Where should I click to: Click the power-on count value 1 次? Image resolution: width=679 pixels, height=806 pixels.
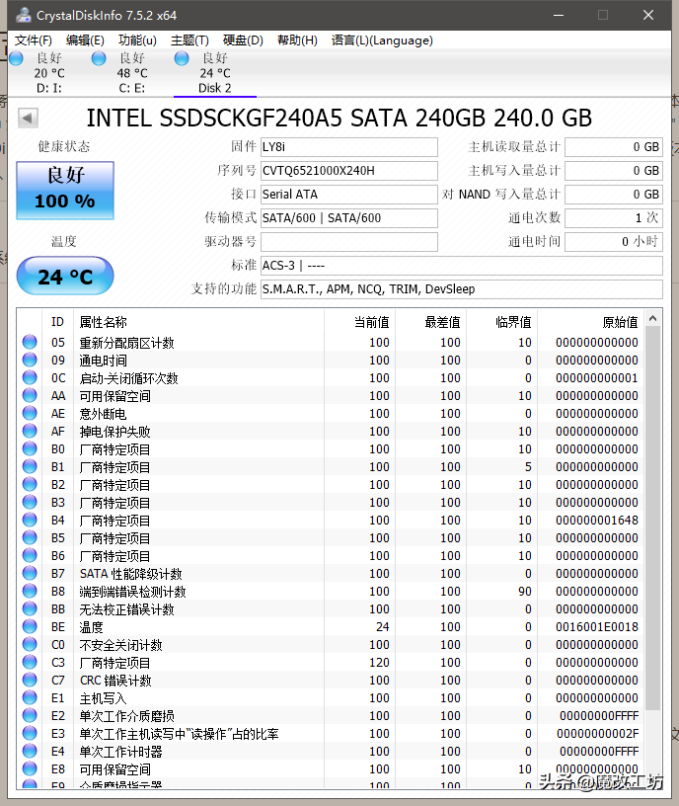point(614,218)
